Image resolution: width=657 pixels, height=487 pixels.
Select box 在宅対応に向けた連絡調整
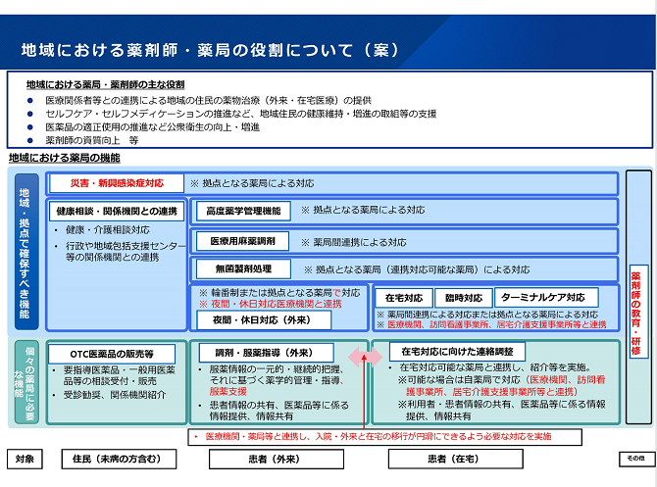click(457, 352)
